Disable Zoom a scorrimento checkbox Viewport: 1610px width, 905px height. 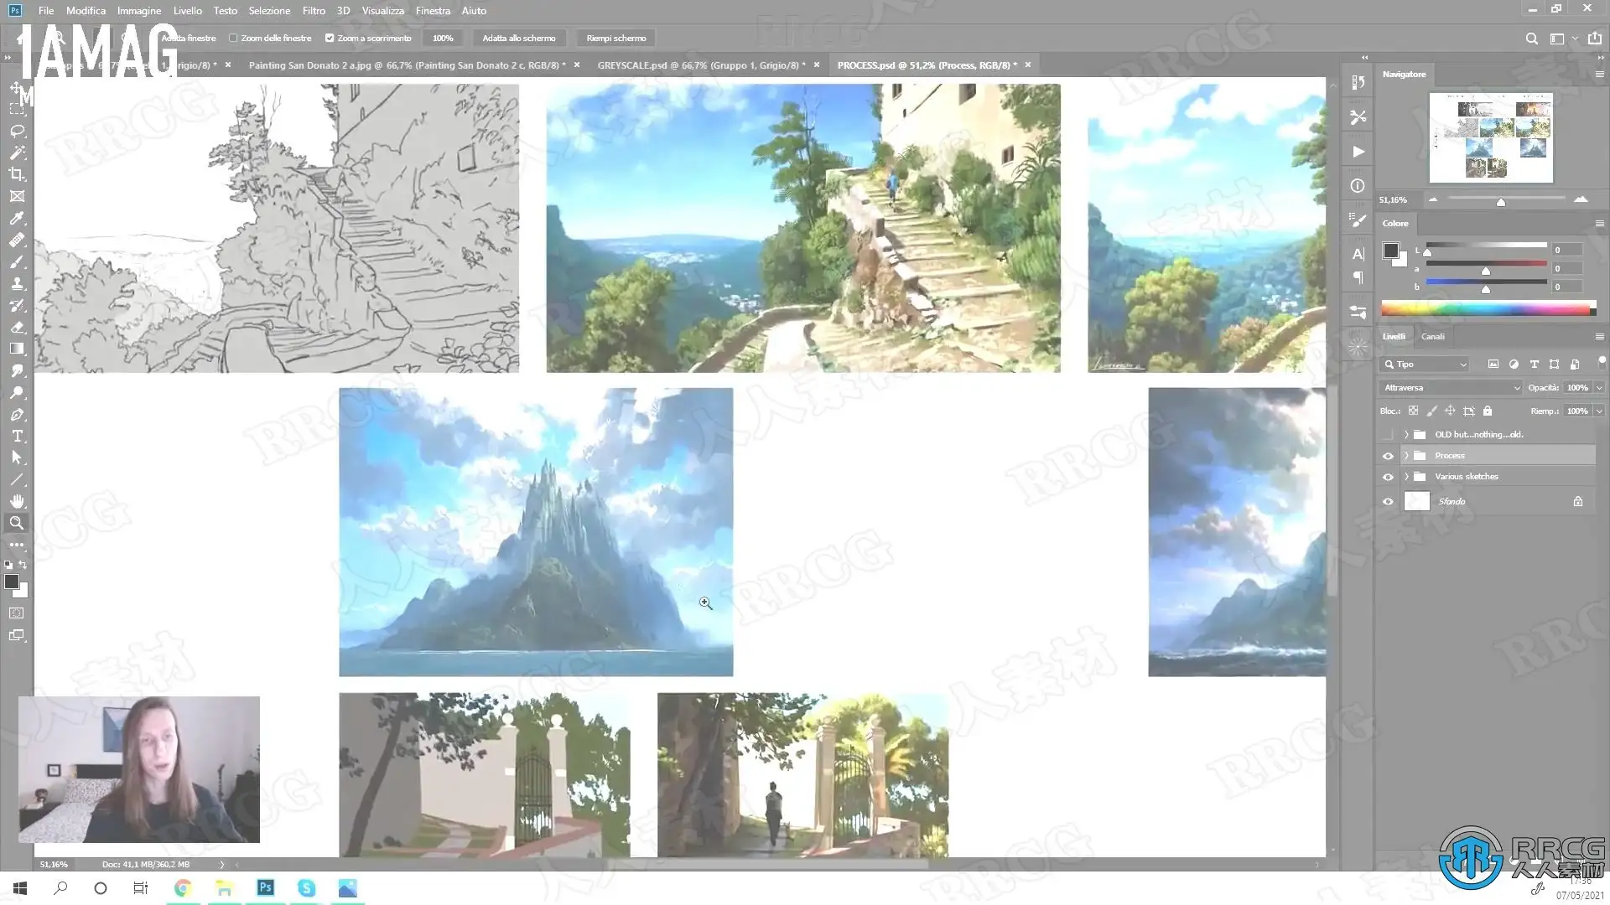(x=330, y=39)
